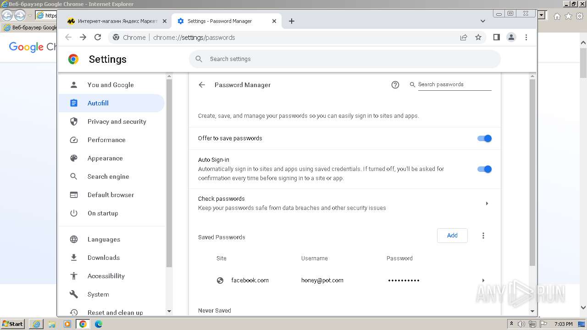
Task: Click the user profile avatar icon
Action: (x=511, y=38)
